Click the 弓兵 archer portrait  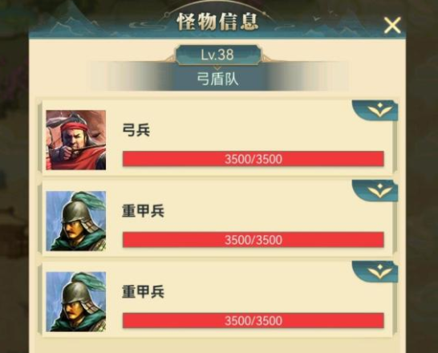click(76, 140)
